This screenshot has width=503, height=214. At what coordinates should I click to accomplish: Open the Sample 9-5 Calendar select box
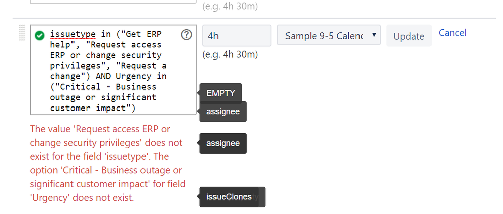point(329,35)
